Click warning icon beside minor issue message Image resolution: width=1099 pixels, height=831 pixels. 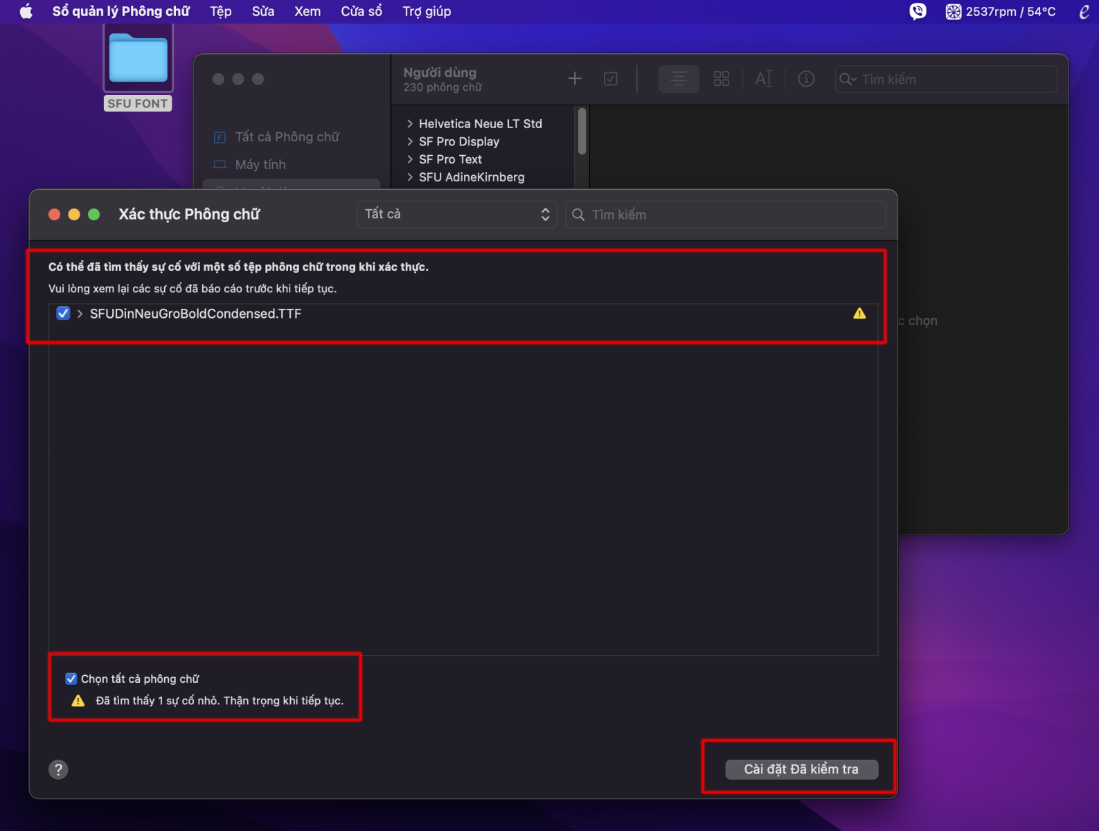point(78,701)
